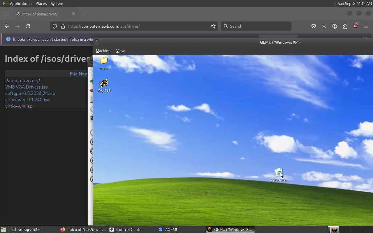Click the virtio-win.iso link
373x233 pixels.
[x=19, y=106]
